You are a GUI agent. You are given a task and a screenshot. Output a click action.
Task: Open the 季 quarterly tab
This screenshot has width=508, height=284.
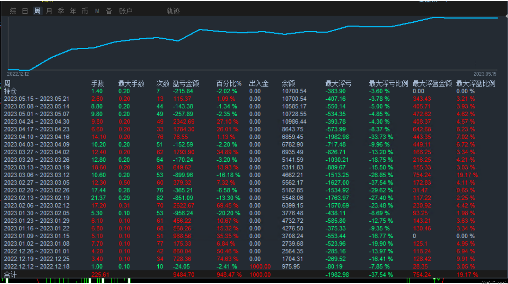click(x=61, y=11)
